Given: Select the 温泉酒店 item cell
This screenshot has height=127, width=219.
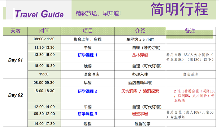Looking at the screenshot, I should pos(88,74).
